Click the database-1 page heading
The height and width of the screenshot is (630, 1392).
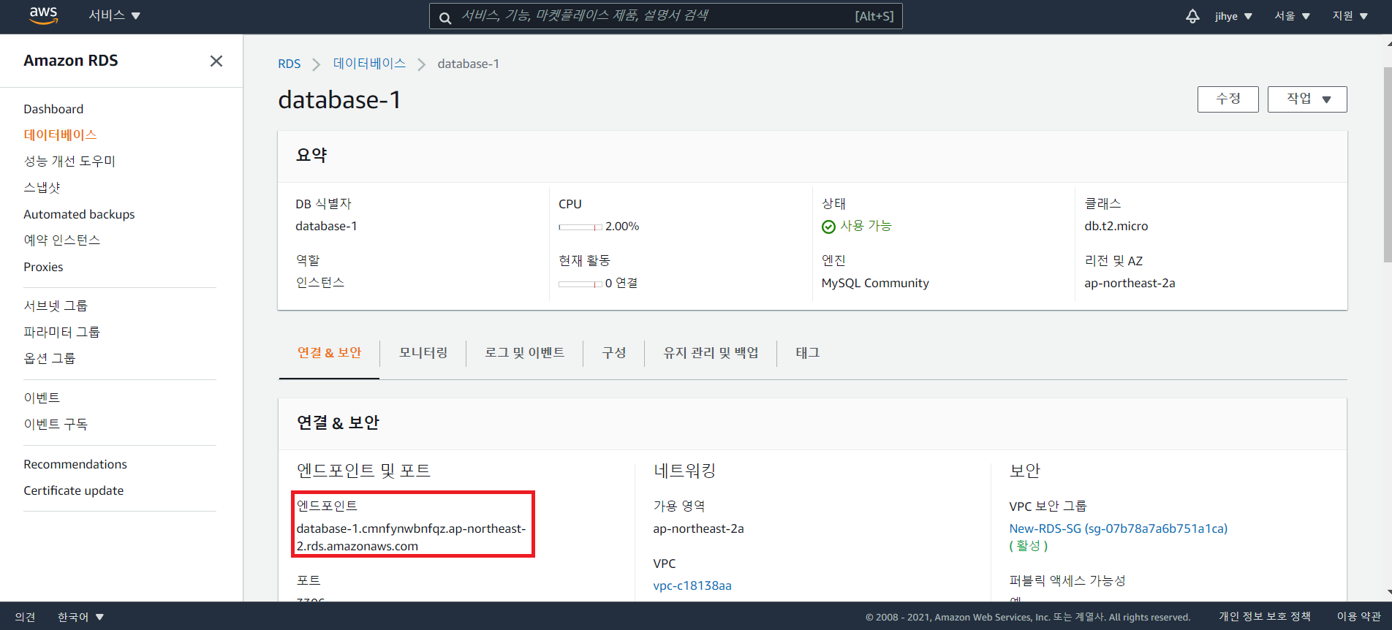point(339,99)
